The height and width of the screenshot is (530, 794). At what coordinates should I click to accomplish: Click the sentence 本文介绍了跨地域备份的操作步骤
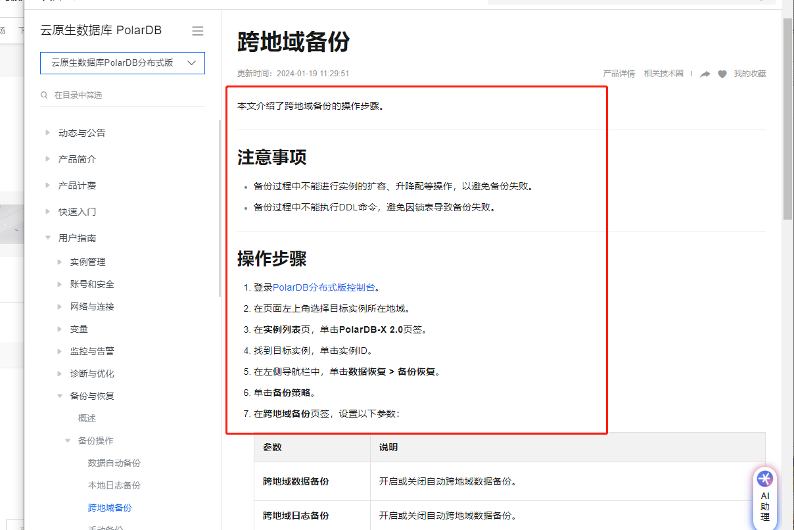click(x=310, y=106)
